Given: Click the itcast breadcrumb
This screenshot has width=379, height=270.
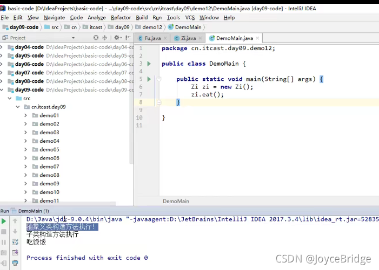Looking at the screenshot, I should (x=93, y=27).
